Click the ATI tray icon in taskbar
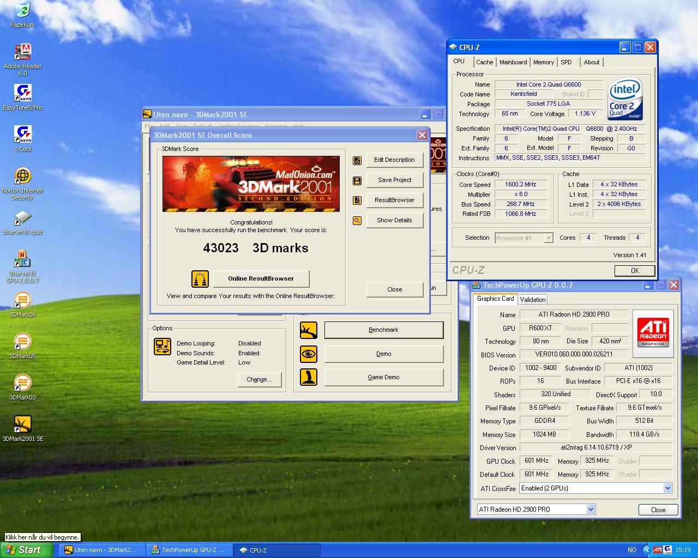 click(x=658, y=550)
